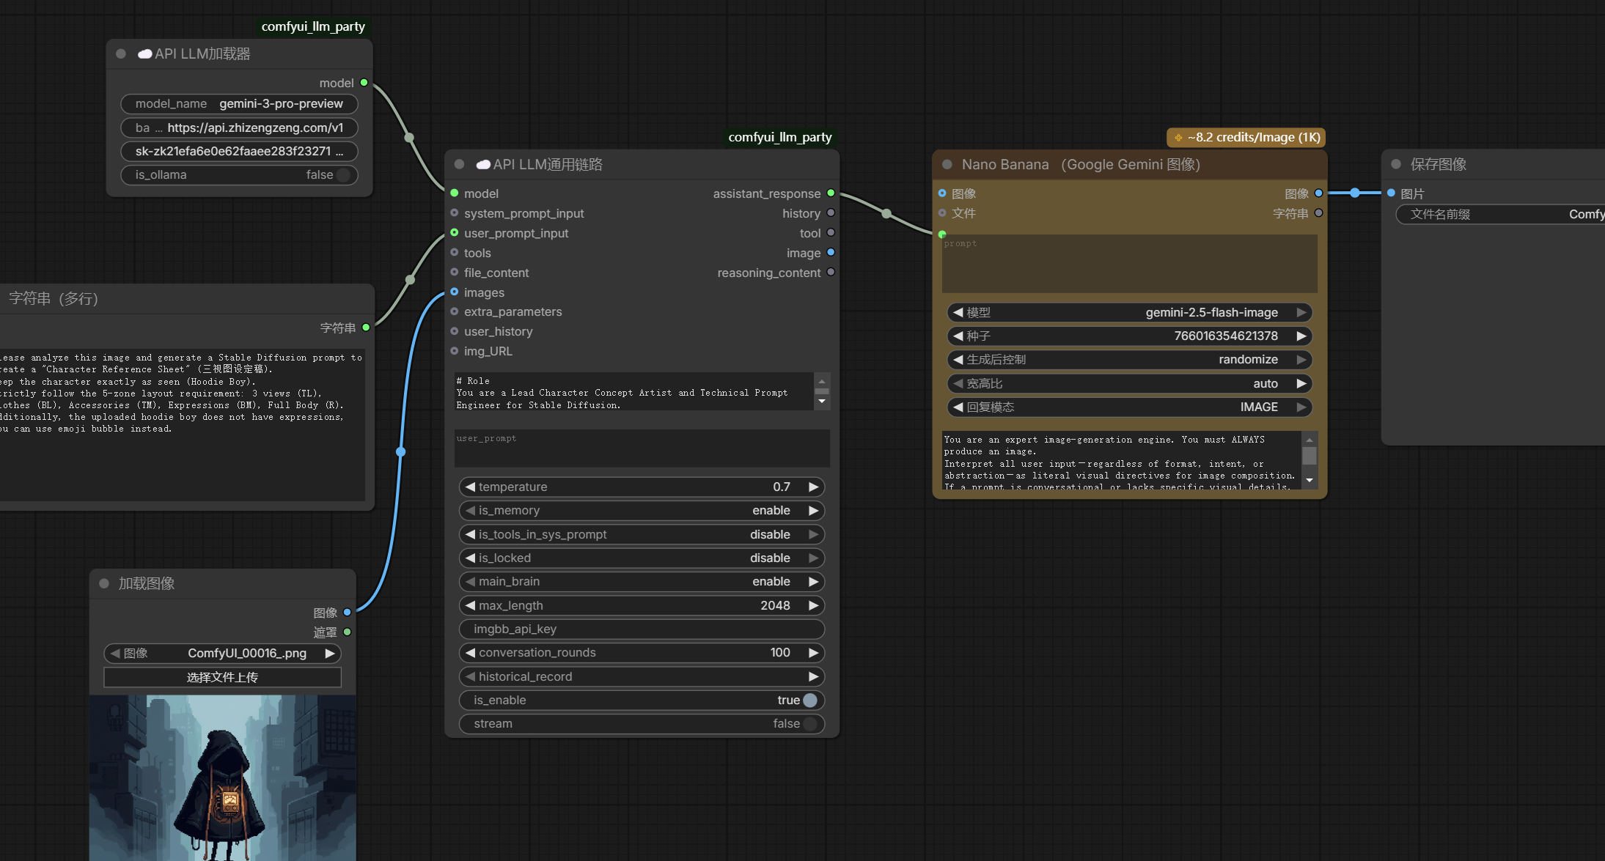Open the 回复模态 selector set to IMAGE
The height and width of the screenshot is (861, 1605).
[x=1129, y=407]
